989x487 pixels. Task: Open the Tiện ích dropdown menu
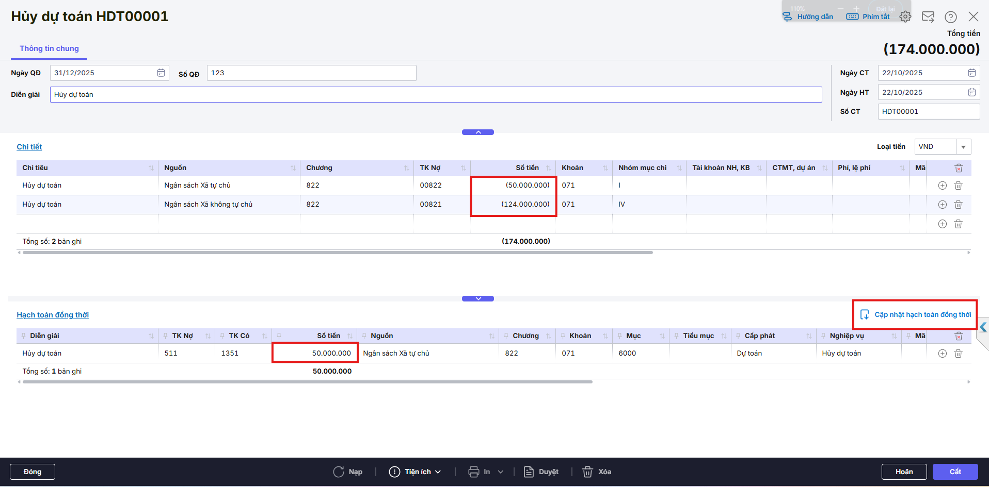[x=416, y=472]
